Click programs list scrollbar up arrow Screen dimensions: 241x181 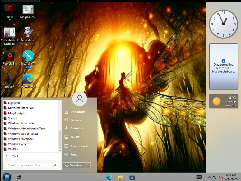coord(60,102)
